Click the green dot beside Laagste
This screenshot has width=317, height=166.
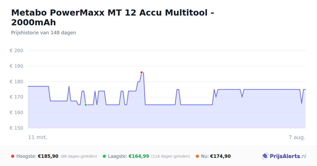(x=104, y=156)
